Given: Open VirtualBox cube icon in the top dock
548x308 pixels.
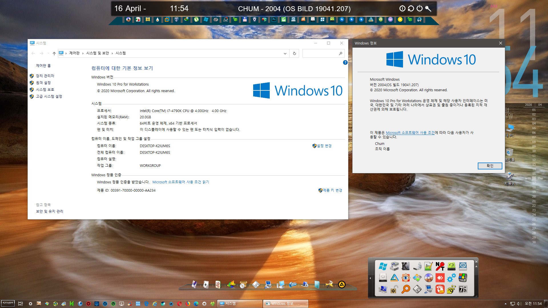Looking at the screenshot, I should pyautogui.click(x=177, y=19).
